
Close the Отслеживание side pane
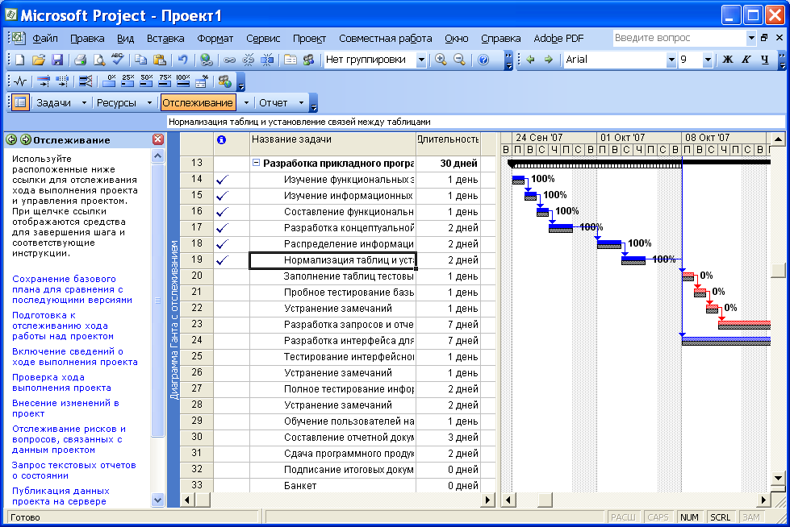[x=157, y=139]
